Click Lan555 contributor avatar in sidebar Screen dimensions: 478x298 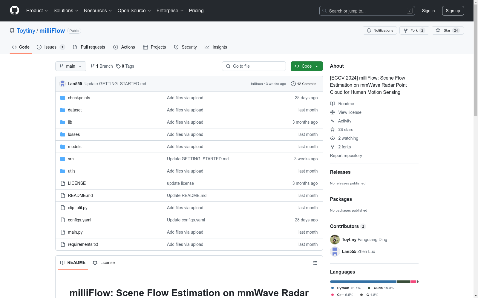click(335, 252)
